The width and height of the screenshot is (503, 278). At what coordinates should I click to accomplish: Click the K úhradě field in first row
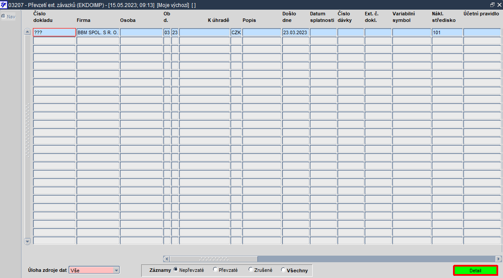(204, 32)
